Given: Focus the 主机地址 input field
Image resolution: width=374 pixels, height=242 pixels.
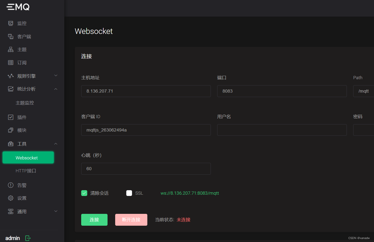Looking at the screenshot, I should (146, 91).
